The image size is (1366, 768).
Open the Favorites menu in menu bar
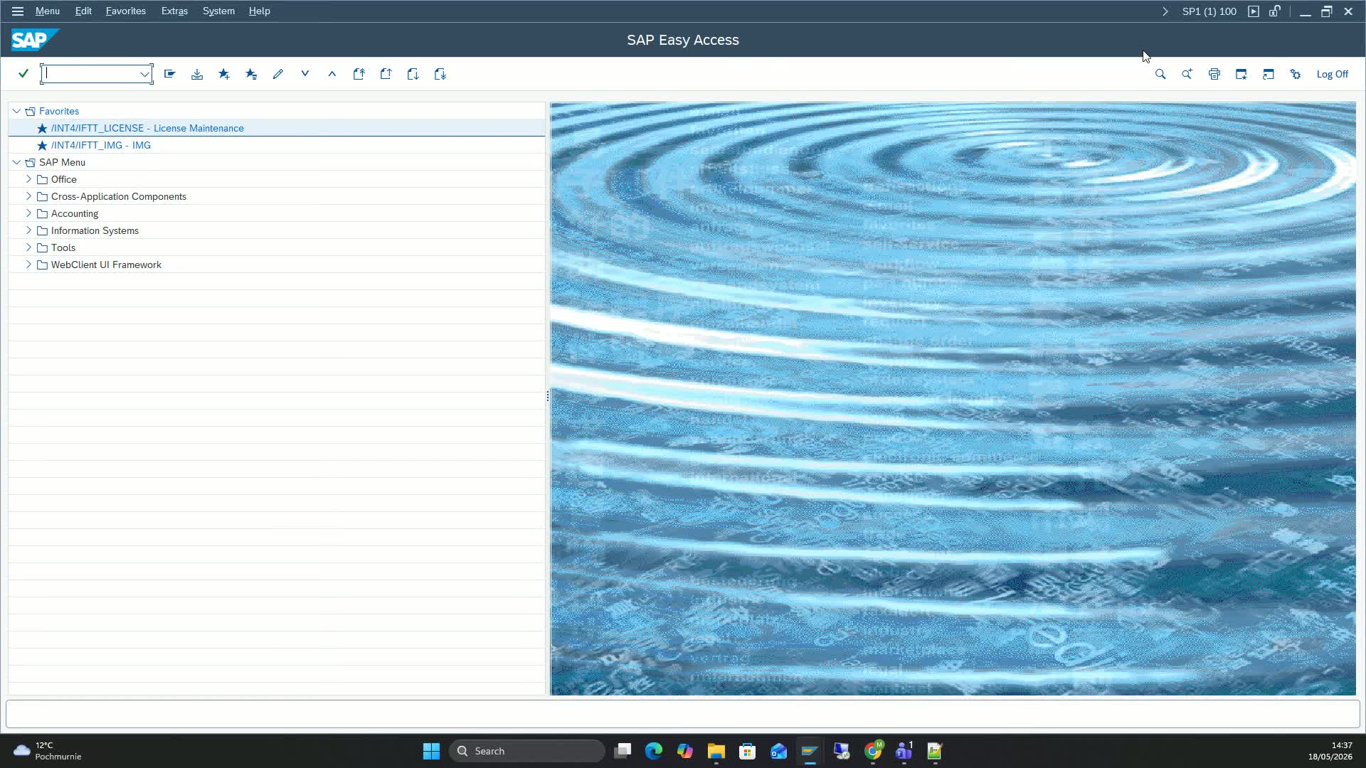(126, 11)
